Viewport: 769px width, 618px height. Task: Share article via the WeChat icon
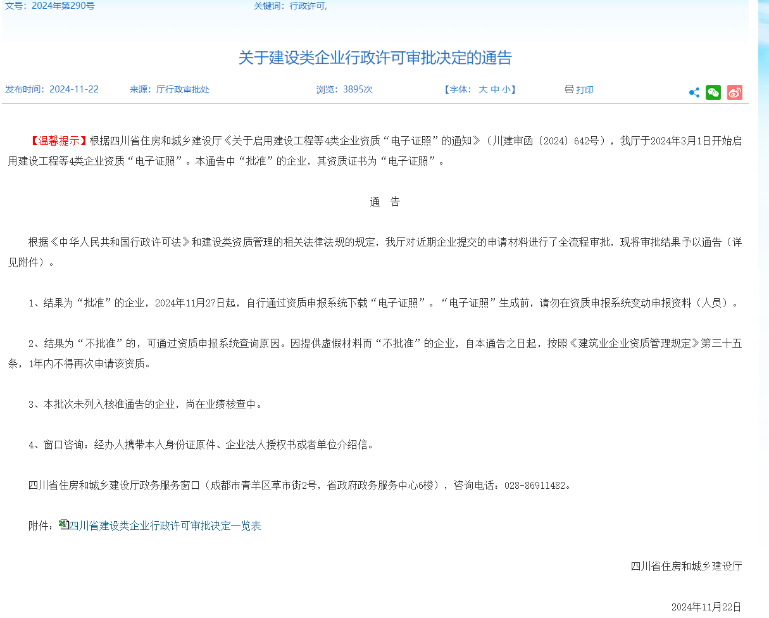click(x=713, y=92)
